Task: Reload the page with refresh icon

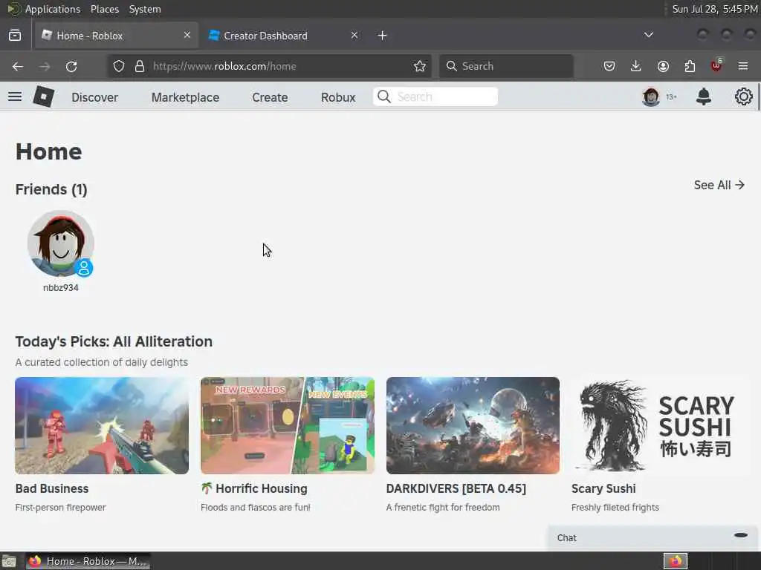Action: [71, 66]
